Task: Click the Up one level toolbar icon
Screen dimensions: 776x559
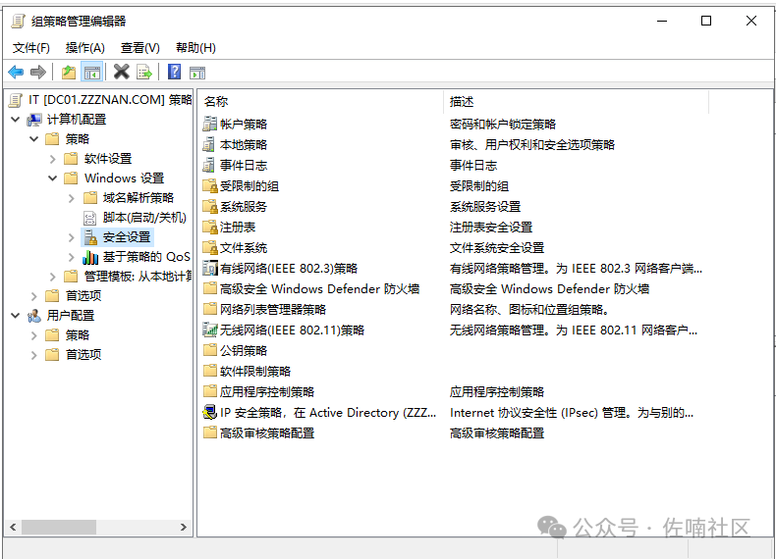Action: pos(69,73)
